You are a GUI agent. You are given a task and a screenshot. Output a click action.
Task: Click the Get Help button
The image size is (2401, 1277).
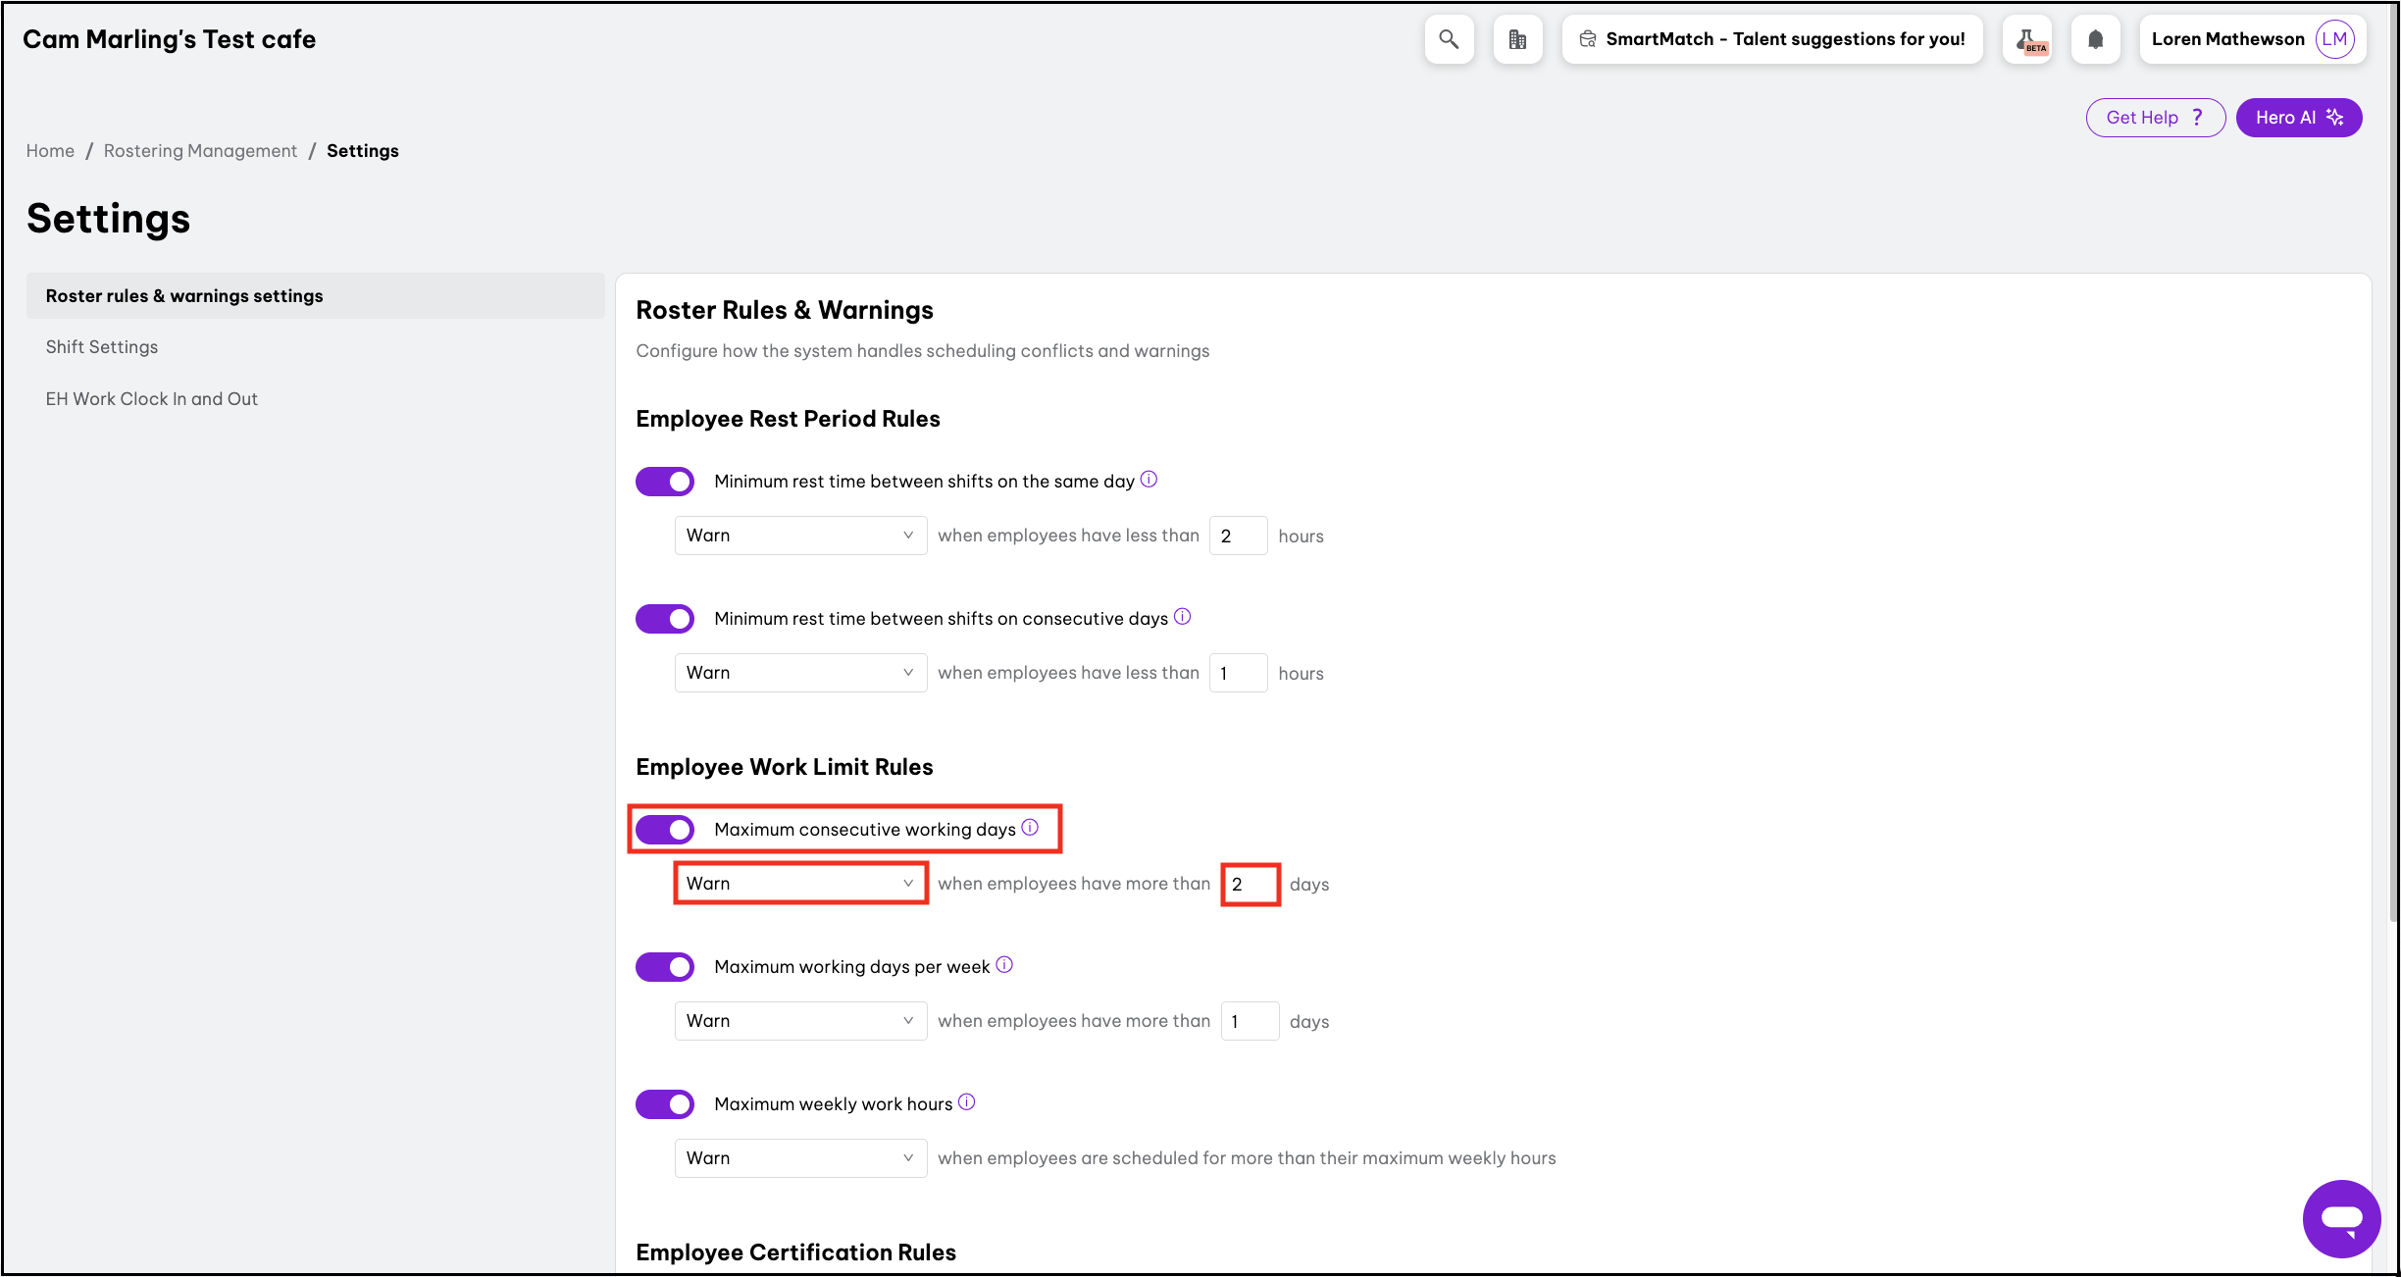point(2155,118)
